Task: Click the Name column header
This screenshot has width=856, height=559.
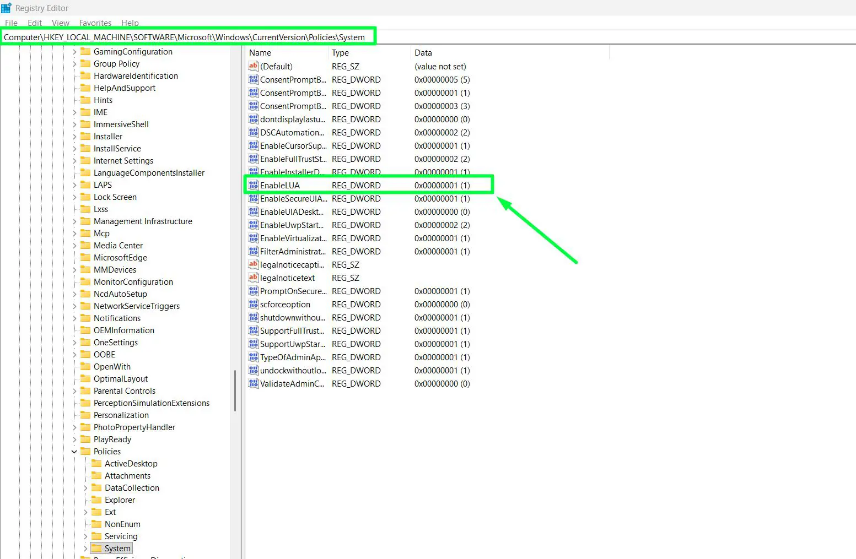Action: [260, 52]
